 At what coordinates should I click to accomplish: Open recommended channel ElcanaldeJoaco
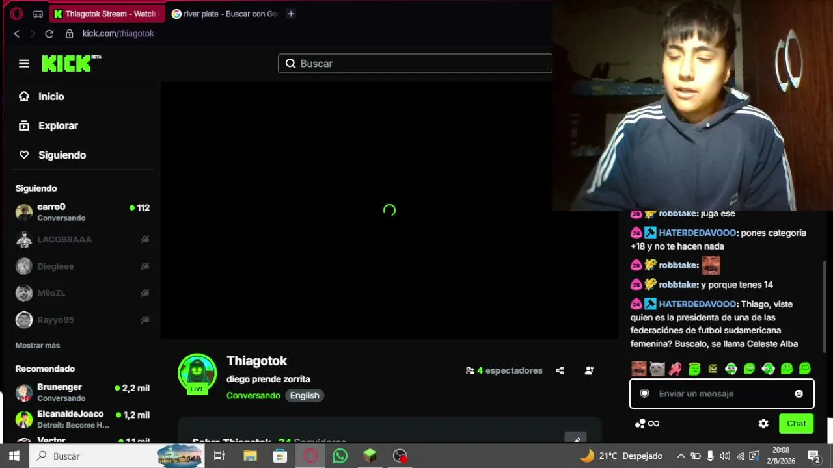83,419
